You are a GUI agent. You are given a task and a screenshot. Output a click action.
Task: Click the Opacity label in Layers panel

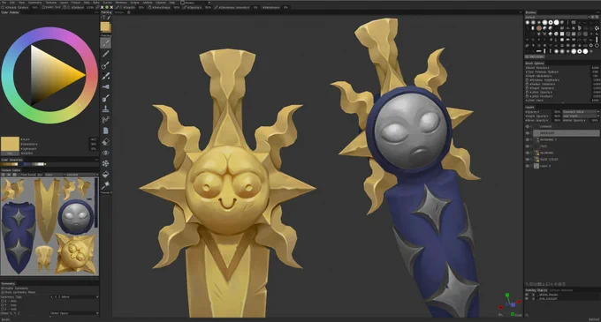tap(533, 112)
